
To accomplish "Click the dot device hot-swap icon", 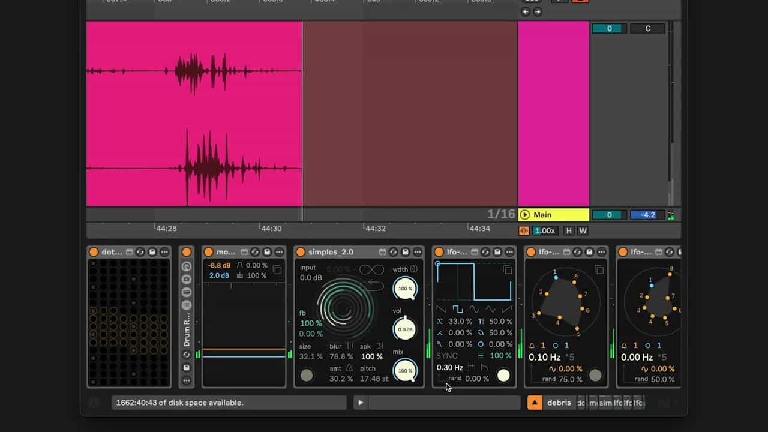I will click(x=140, y=252).
